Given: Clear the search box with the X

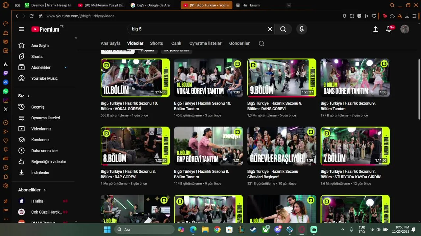Looking at the screenshot, I should click(x=270, y=29).
